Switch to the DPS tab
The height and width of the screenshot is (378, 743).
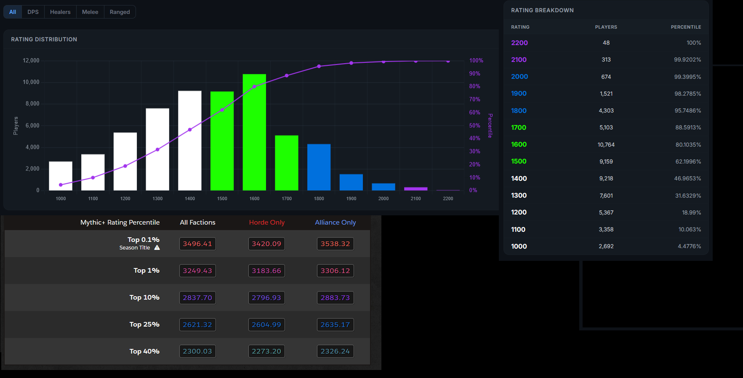[33, 12]
